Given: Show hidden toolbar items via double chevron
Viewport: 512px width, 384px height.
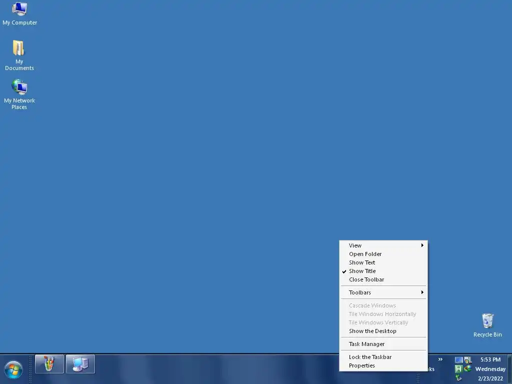Looking at the screenshot, I should tap(440, 359).
